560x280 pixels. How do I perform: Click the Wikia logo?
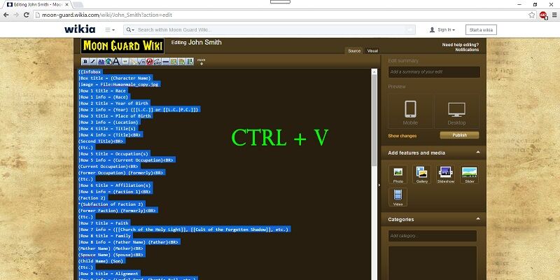pyautogui.click(x=80, y=29)
